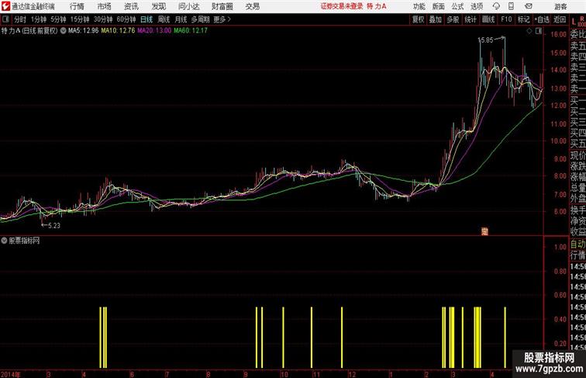
Task: Click the MA5: 12.96 label
Action: coord(83,31)
